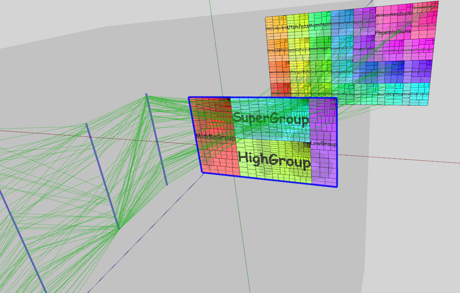The image size is (460, 293).
Task: Select the HoustonRockets team block
Action: (x=276, y=28)
